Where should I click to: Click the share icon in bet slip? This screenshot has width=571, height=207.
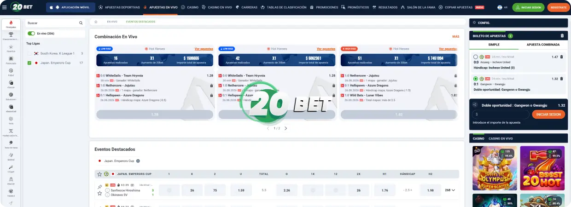click(x=475, y=105)
